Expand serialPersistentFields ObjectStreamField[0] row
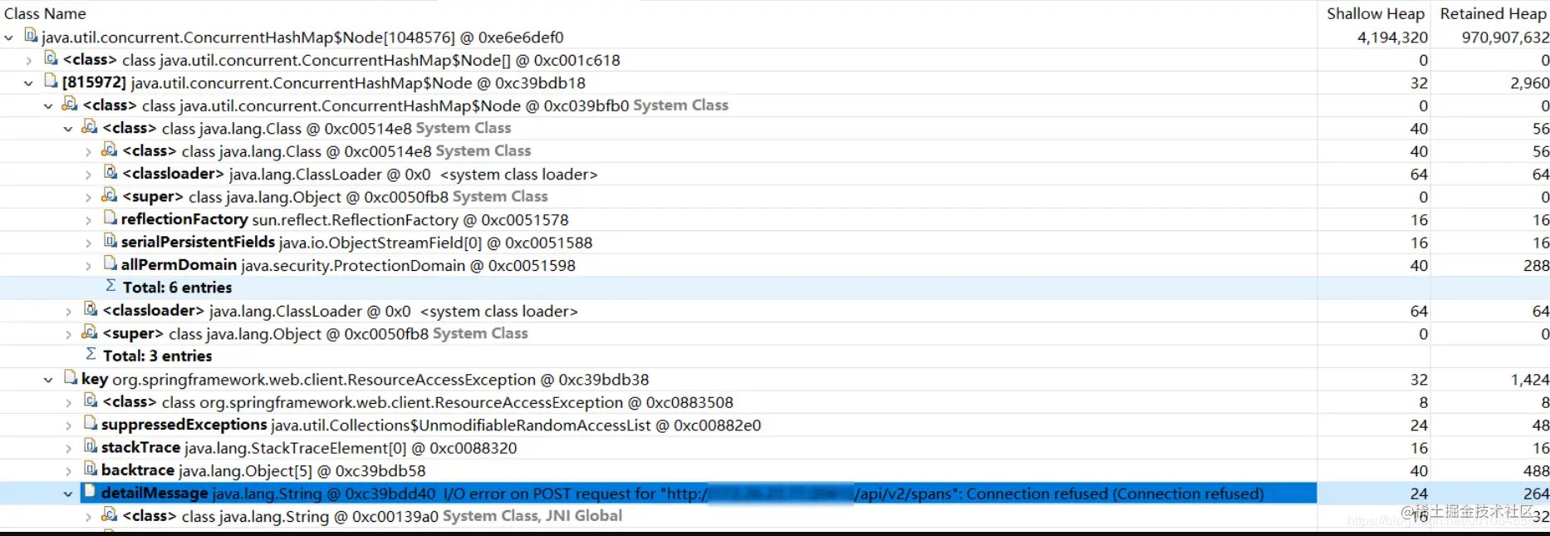This screenshot has width=1550, height=536. tap(88, 243)
